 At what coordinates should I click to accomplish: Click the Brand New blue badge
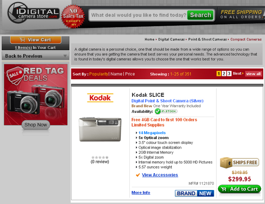point(194,193)
